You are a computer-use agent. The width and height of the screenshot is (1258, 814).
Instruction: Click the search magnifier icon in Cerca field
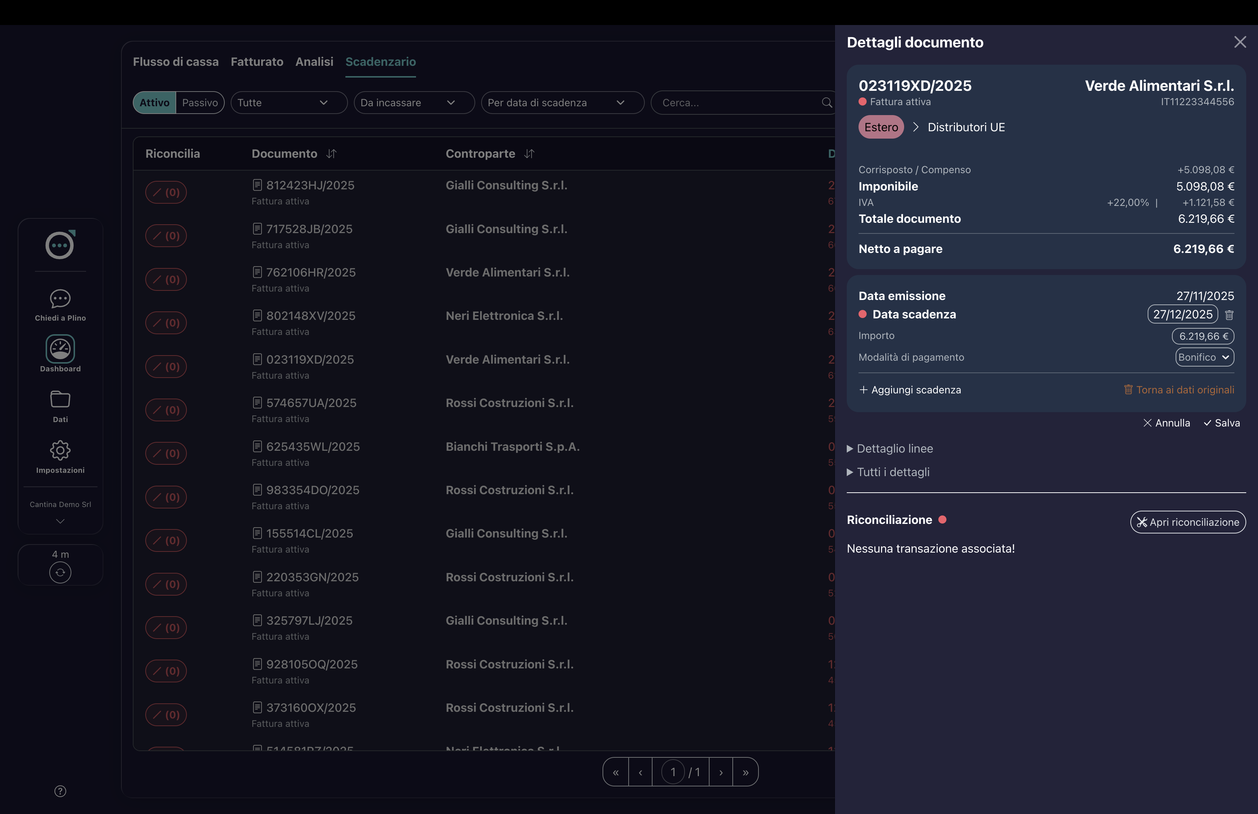click(827, 103)
